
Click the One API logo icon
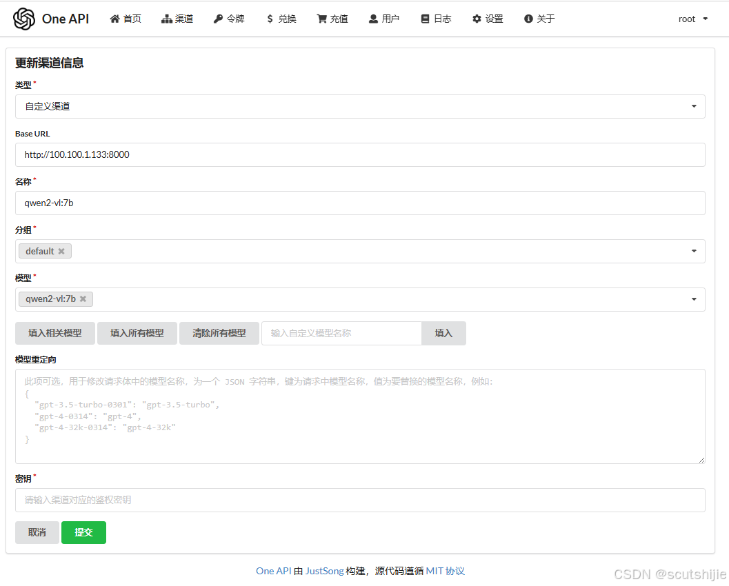pos(24,19)
